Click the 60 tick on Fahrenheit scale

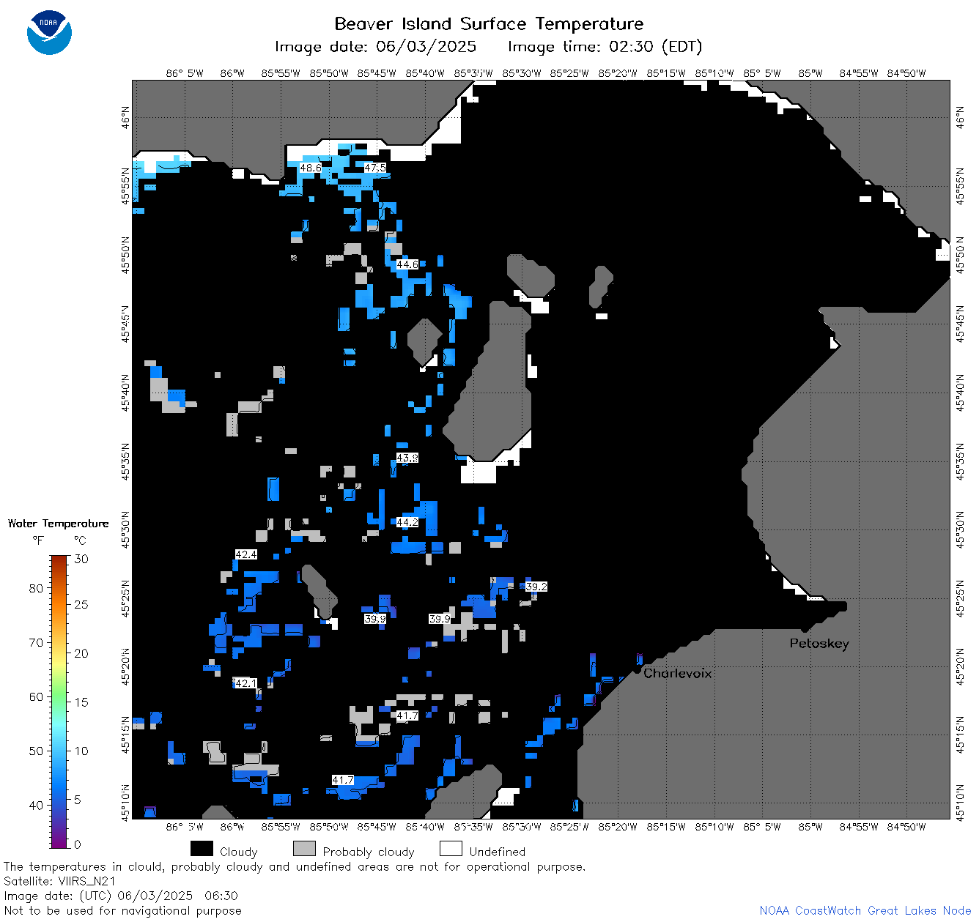click(36, 696)
